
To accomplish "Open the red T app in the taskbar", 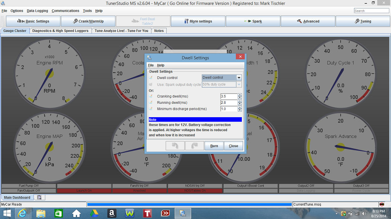I will point(147,213).
